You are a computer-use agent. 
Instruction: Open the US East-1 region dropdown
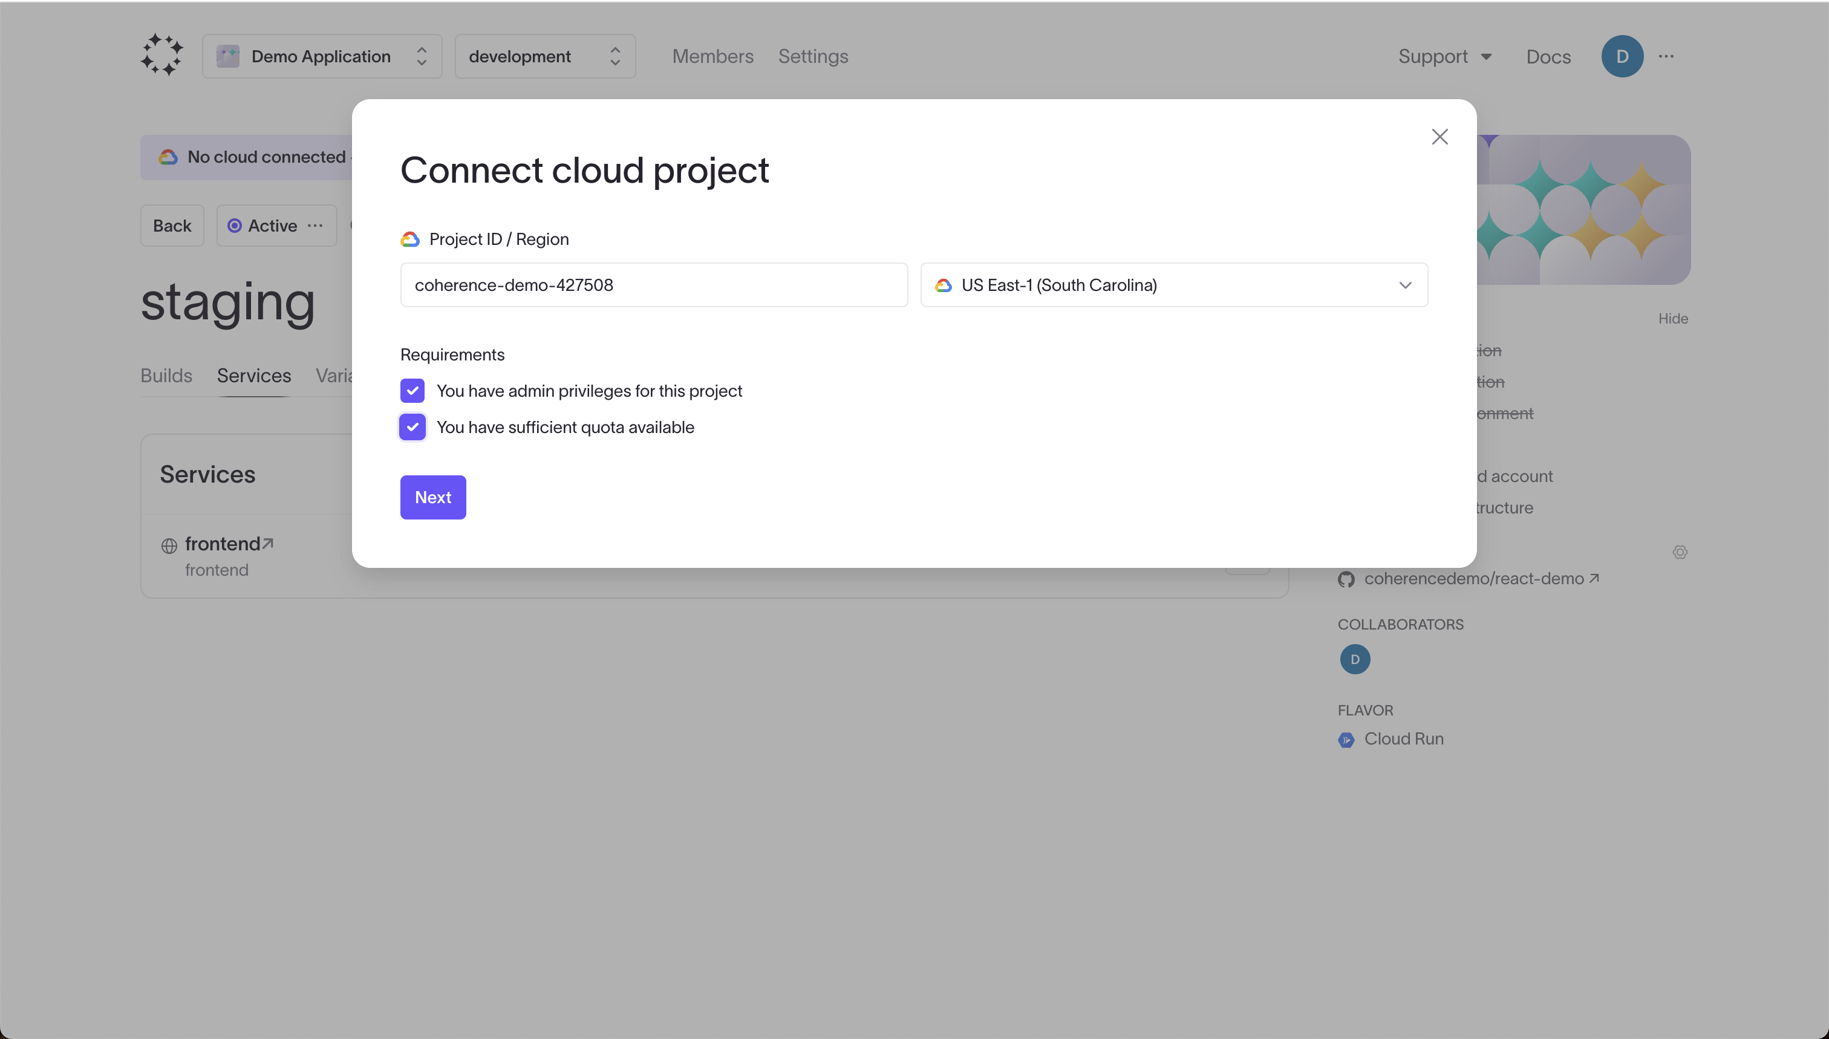tap(1174, 285)
